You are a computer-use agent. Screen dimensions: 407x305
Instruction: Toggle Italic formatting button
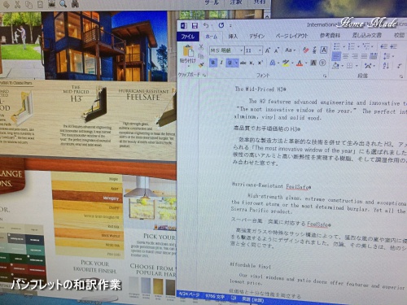[x=221, y=63]
